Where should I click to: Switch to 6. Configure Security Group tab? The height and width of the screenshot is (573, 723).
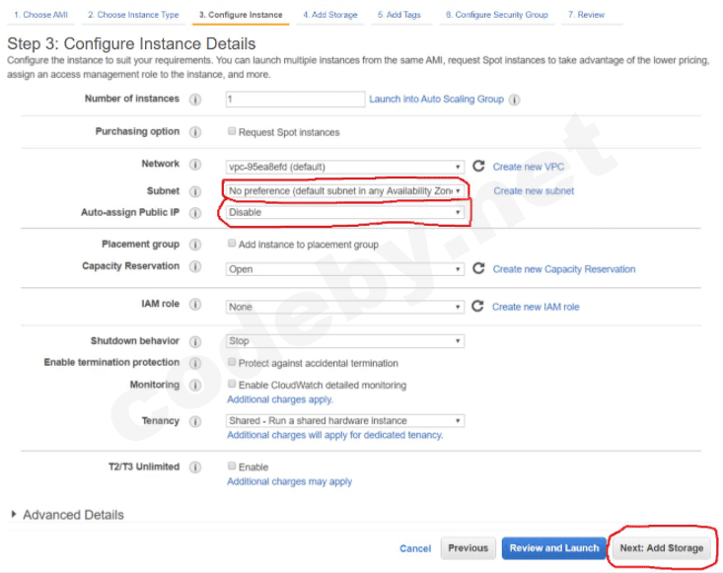pos(496,15)
